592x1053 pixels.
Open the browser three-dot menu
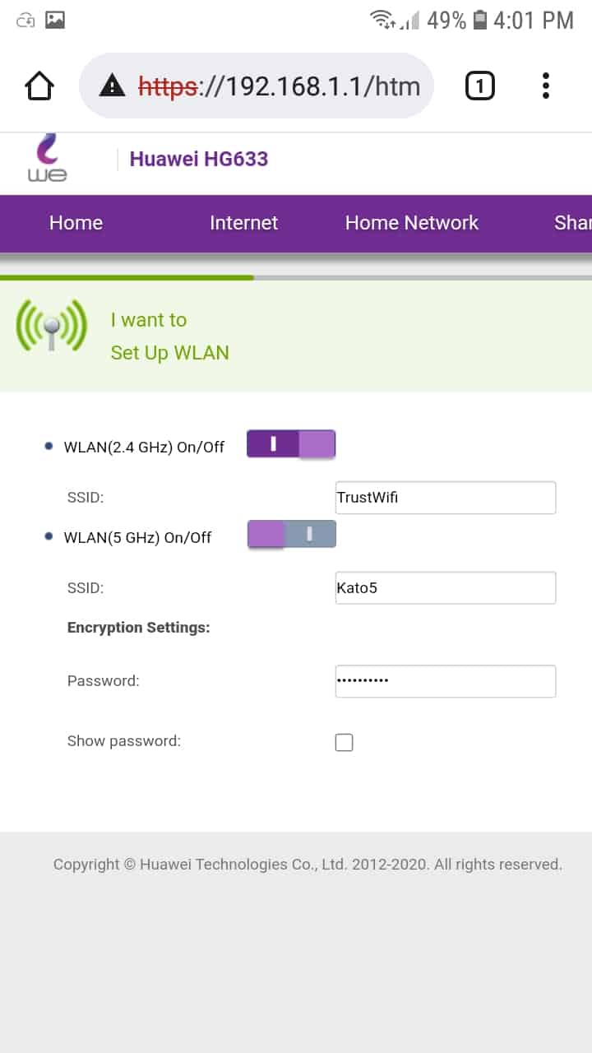coord(546,86)
